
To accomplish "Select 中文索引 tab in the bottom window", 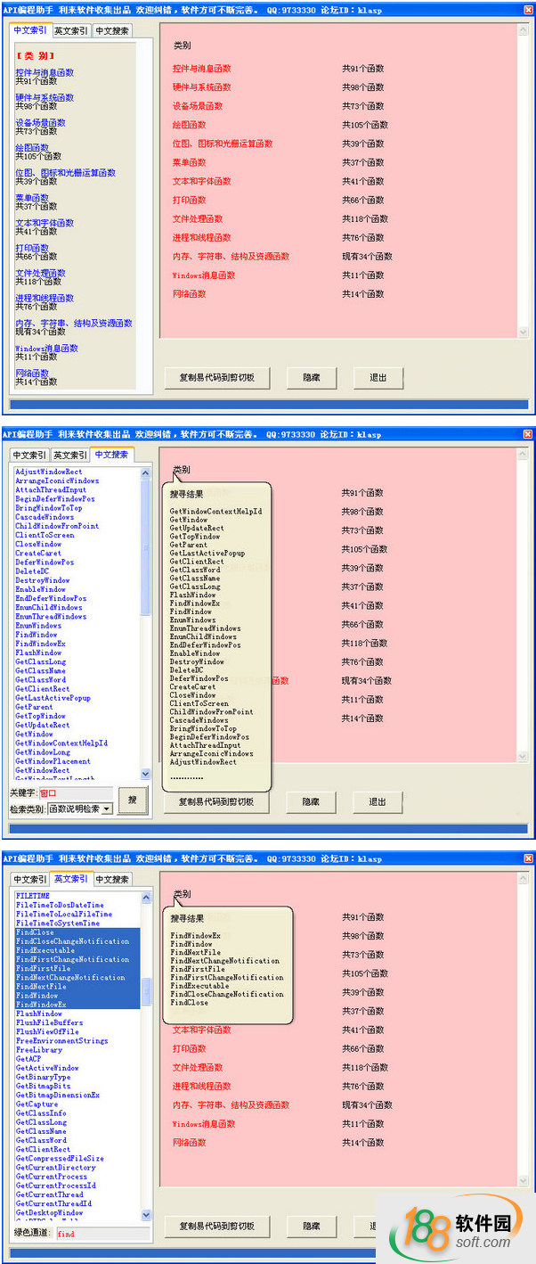I will (29, 879).
